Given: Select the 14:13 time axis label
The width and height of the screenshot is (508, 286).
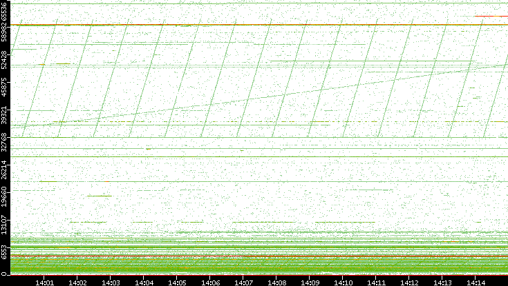Looking at the screenshot, I should click(443, 283).
